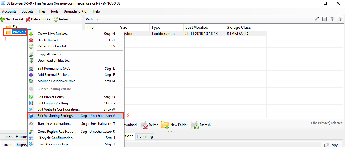Click the New Folder icon in bottom toolbar
Image resolution: width=345 pixels, height=147 pixels.
click(x=165, y=125)
